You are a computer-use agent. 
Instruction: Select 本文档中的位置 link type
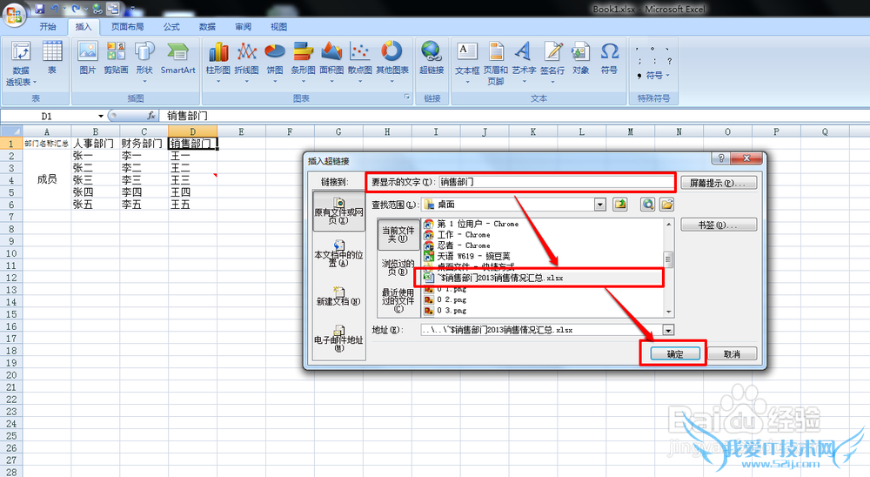click(338, 254)
